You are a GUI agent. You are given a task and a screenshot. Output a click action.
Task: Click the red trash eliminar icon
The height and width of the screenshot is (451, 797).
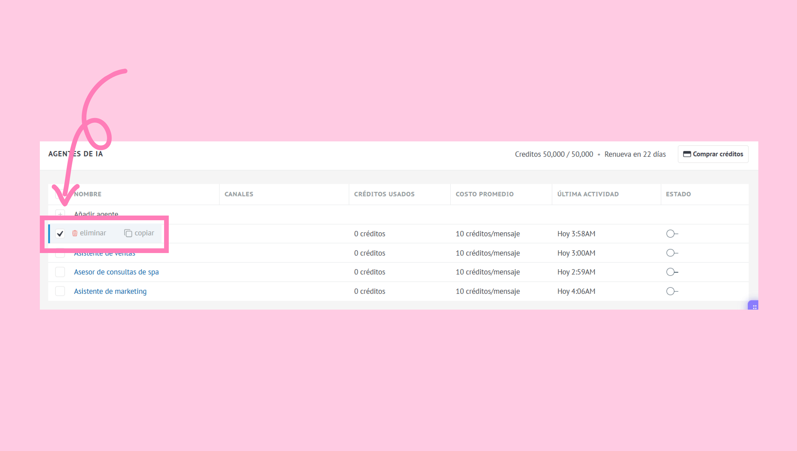pyautogui.click(x=75, y=233)
